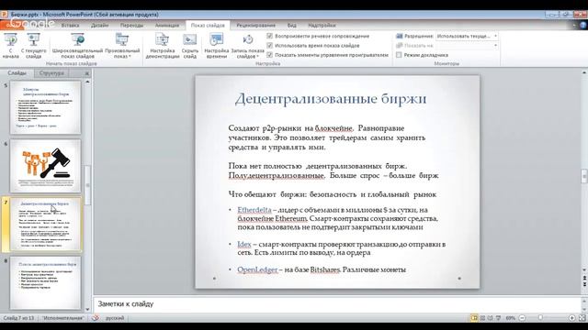Select slide 7 thumbnail
This screenshot has width=588, height=330.
[x=45, y=225]
